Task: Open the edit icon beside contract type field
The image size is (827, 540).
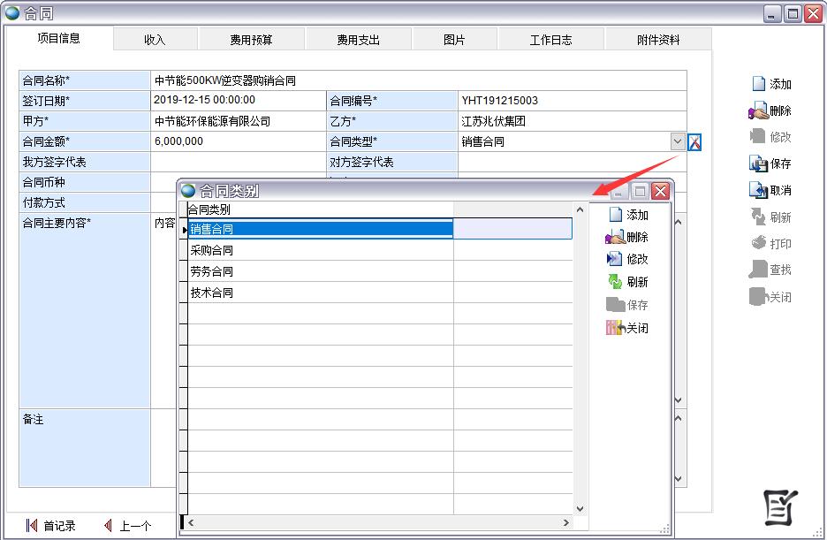Action: coord(694,142)
